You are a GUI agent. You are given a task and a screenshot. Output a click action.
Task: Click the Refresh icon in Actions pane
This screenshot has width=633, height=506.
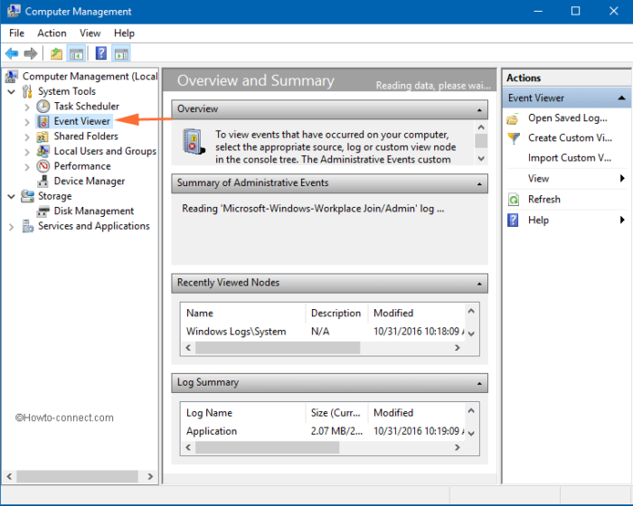[x=514, y=200]
